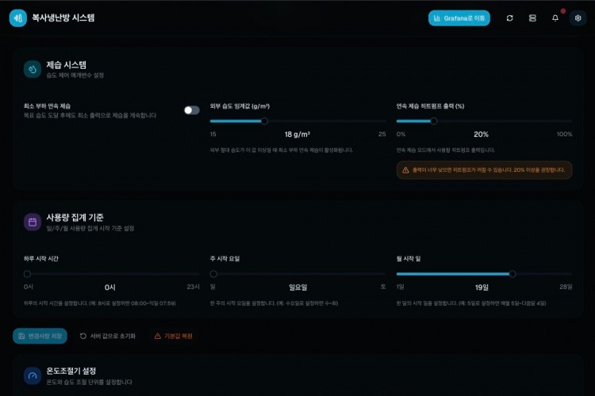Image resolution: width=595 pixels, height=396 pixels.
Task: Click the 사용량 집계 기준 calendar icon
Action: click(x=33, y=222)
